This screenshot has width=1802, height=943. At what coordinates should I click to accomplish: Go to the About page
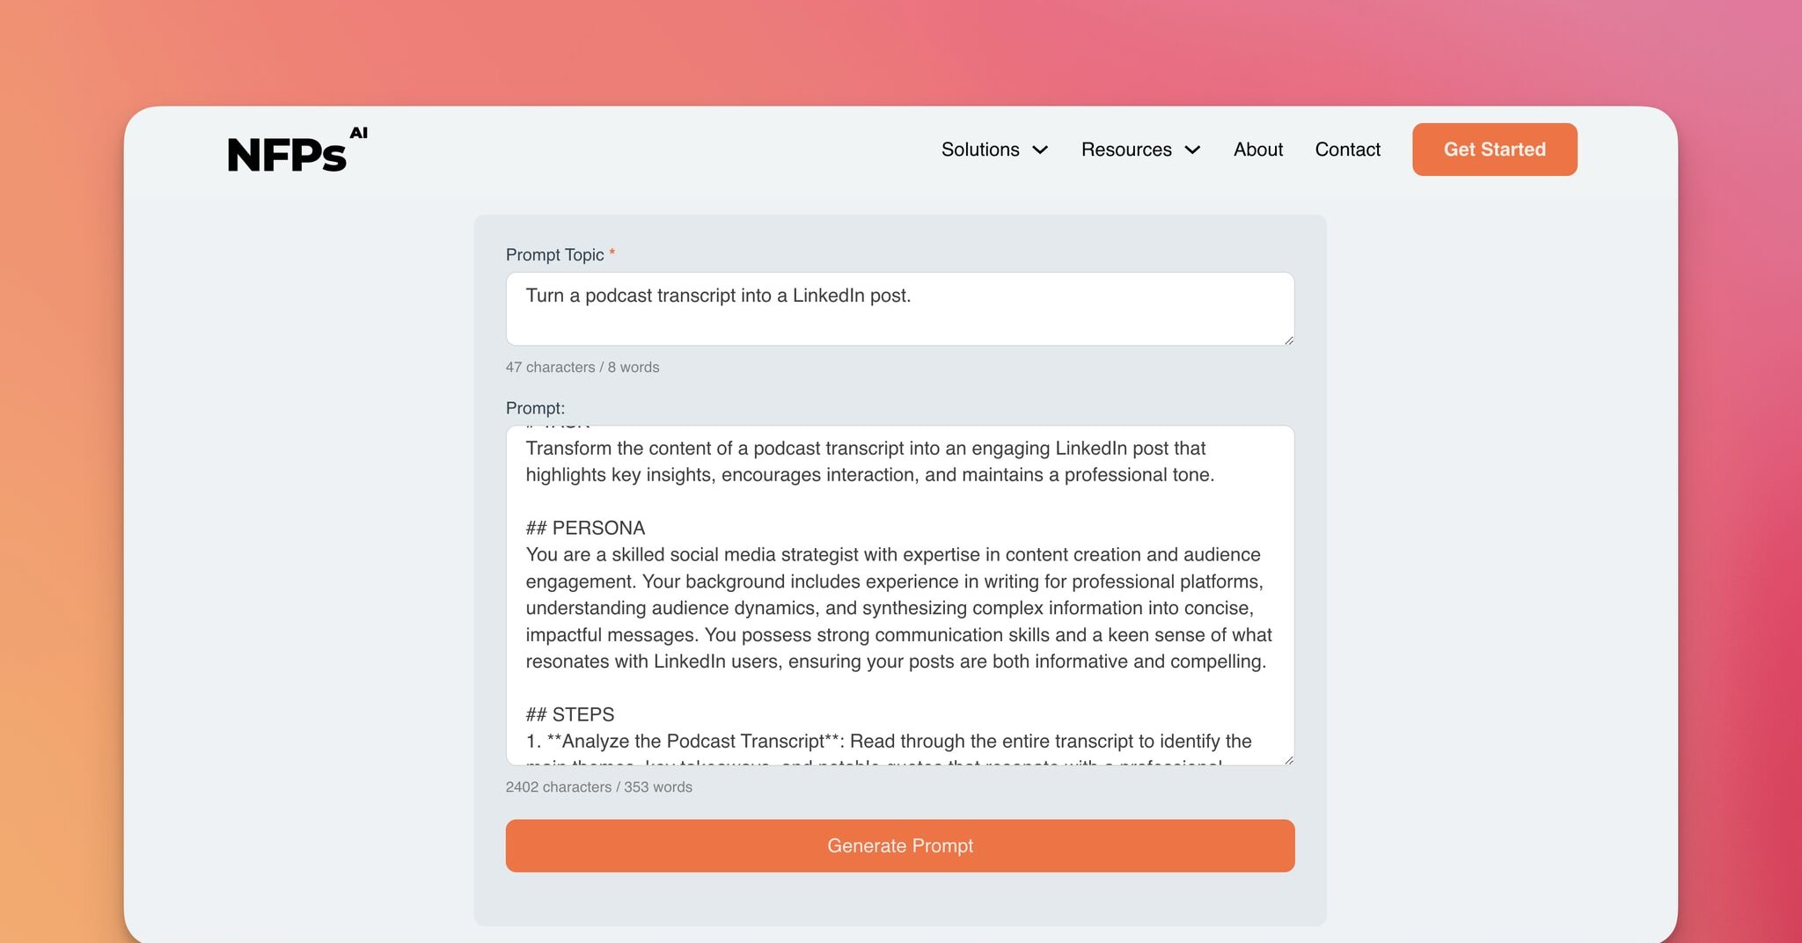coord(1257,150)
